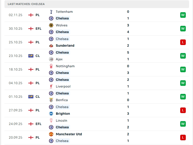Image resolution: width=193 pixels, height=145 pixels.
Task: Click the Sunderland club crest icon
Action: click(51, 46)
